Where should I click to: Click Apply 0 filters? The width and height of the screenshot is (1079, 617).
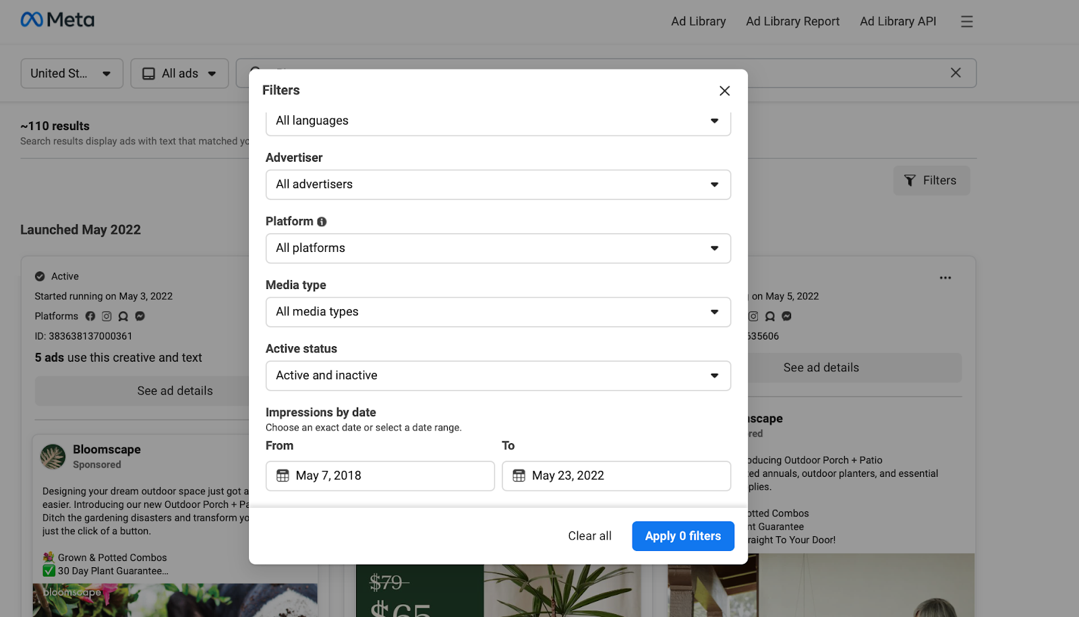click(682, 535)
